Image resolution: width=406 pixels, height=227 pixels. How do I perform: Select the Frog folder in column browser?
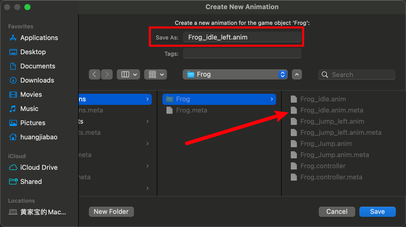point(219,99)
